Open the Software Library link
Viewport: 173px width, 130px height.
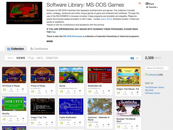click(x=153, y=93)
